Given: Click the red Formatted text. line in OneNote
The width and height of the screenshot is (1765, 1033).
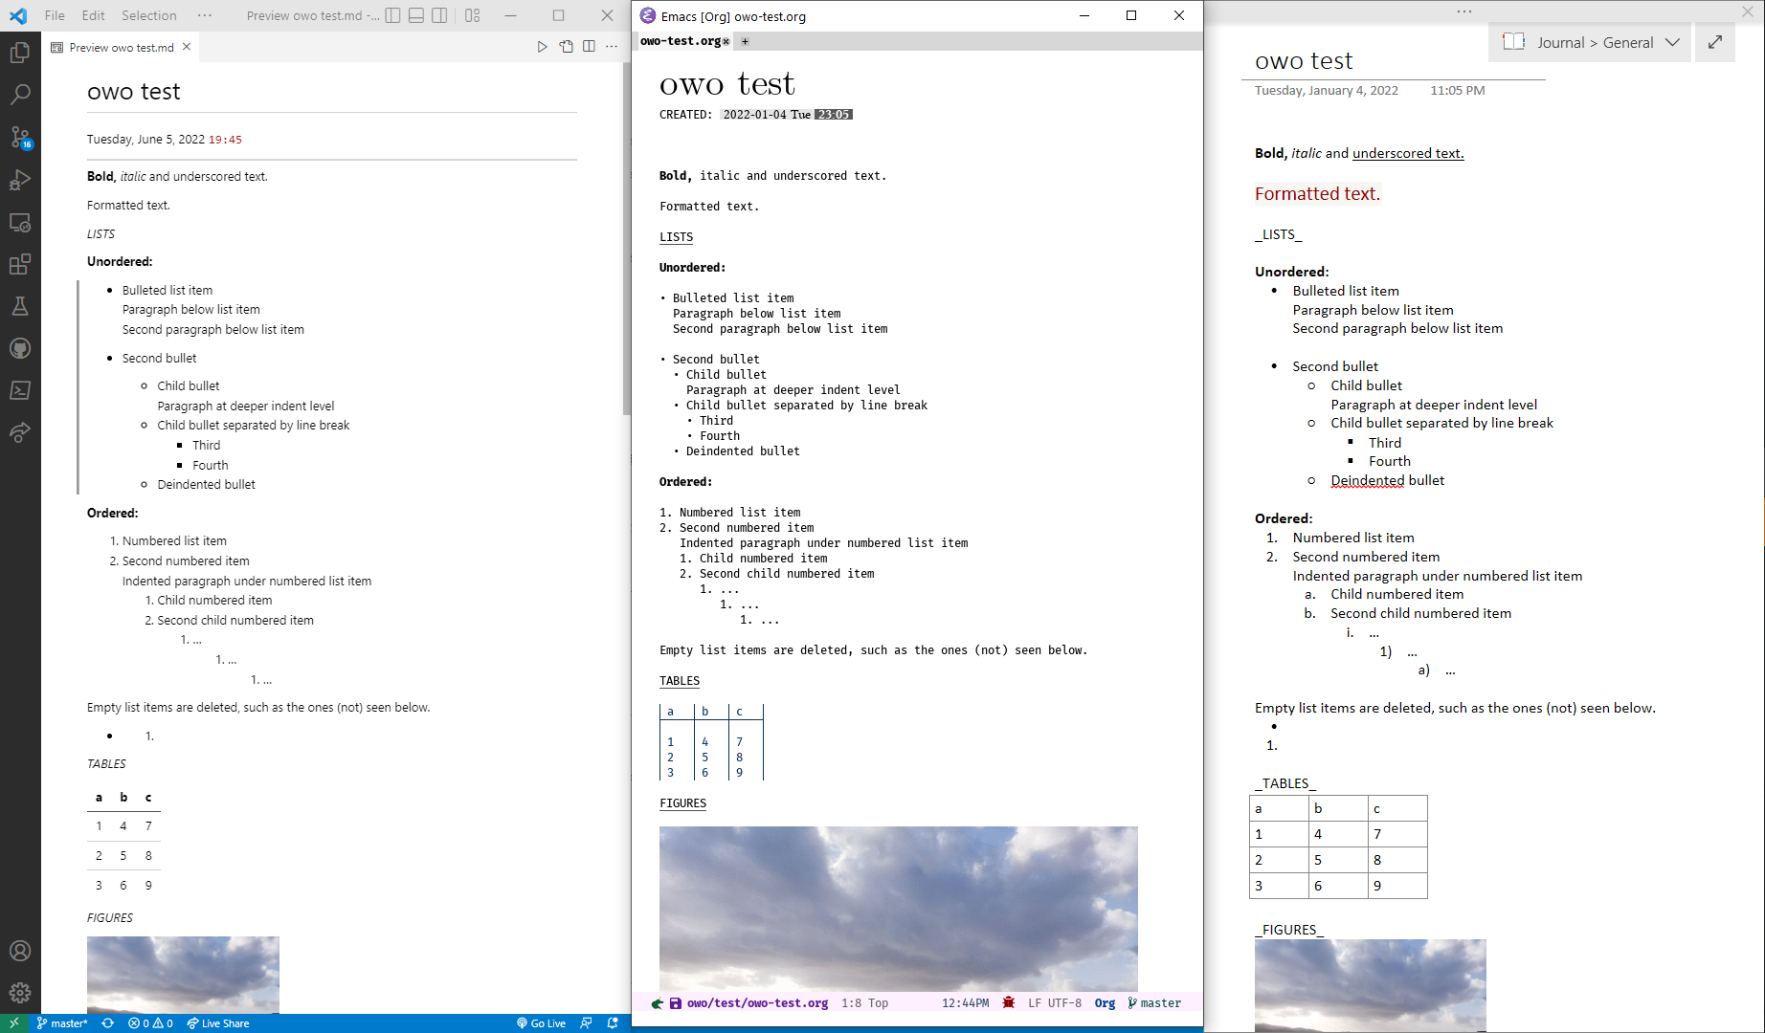Looking at the screenshot, I should coord(1317,194).
